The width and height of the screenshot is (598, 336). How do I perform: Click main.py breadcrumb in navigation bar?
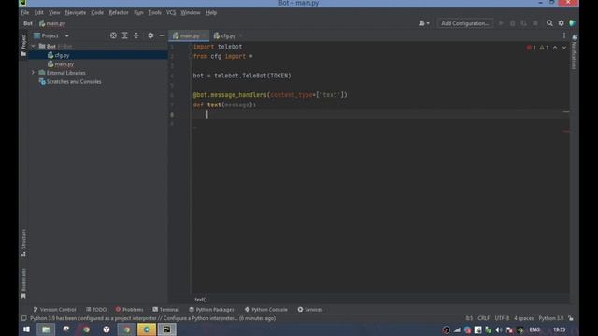[x=52, y=23]
